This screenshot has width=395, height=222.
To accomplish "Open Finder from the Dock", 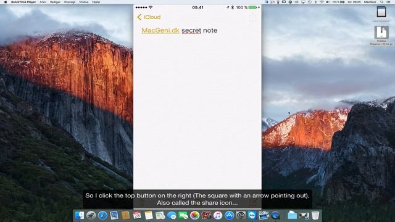I will point(80,215).
